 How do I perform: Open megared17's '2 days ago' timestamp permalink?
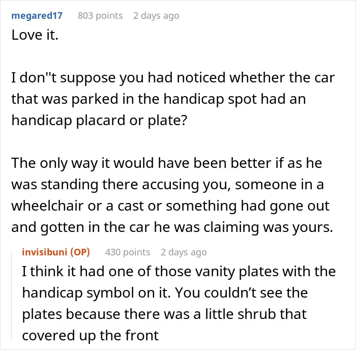click(x=156, y=16)
